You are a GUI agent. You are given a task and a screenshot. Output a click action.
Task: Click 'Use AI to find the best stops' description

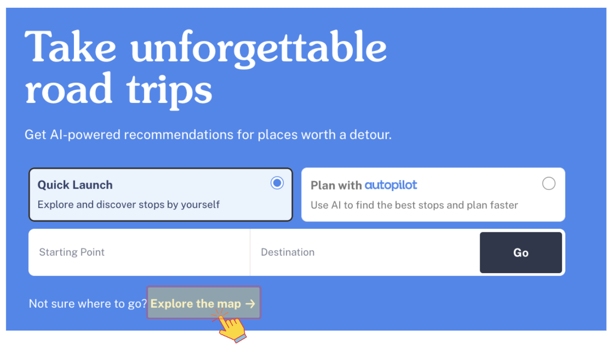[414, 205]
